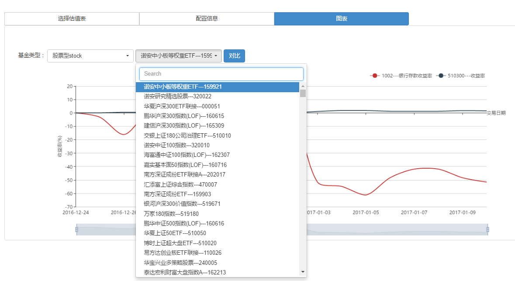
Task: Toggle the 1002---银行存款收益率 legend series
Action: (401, 76)
